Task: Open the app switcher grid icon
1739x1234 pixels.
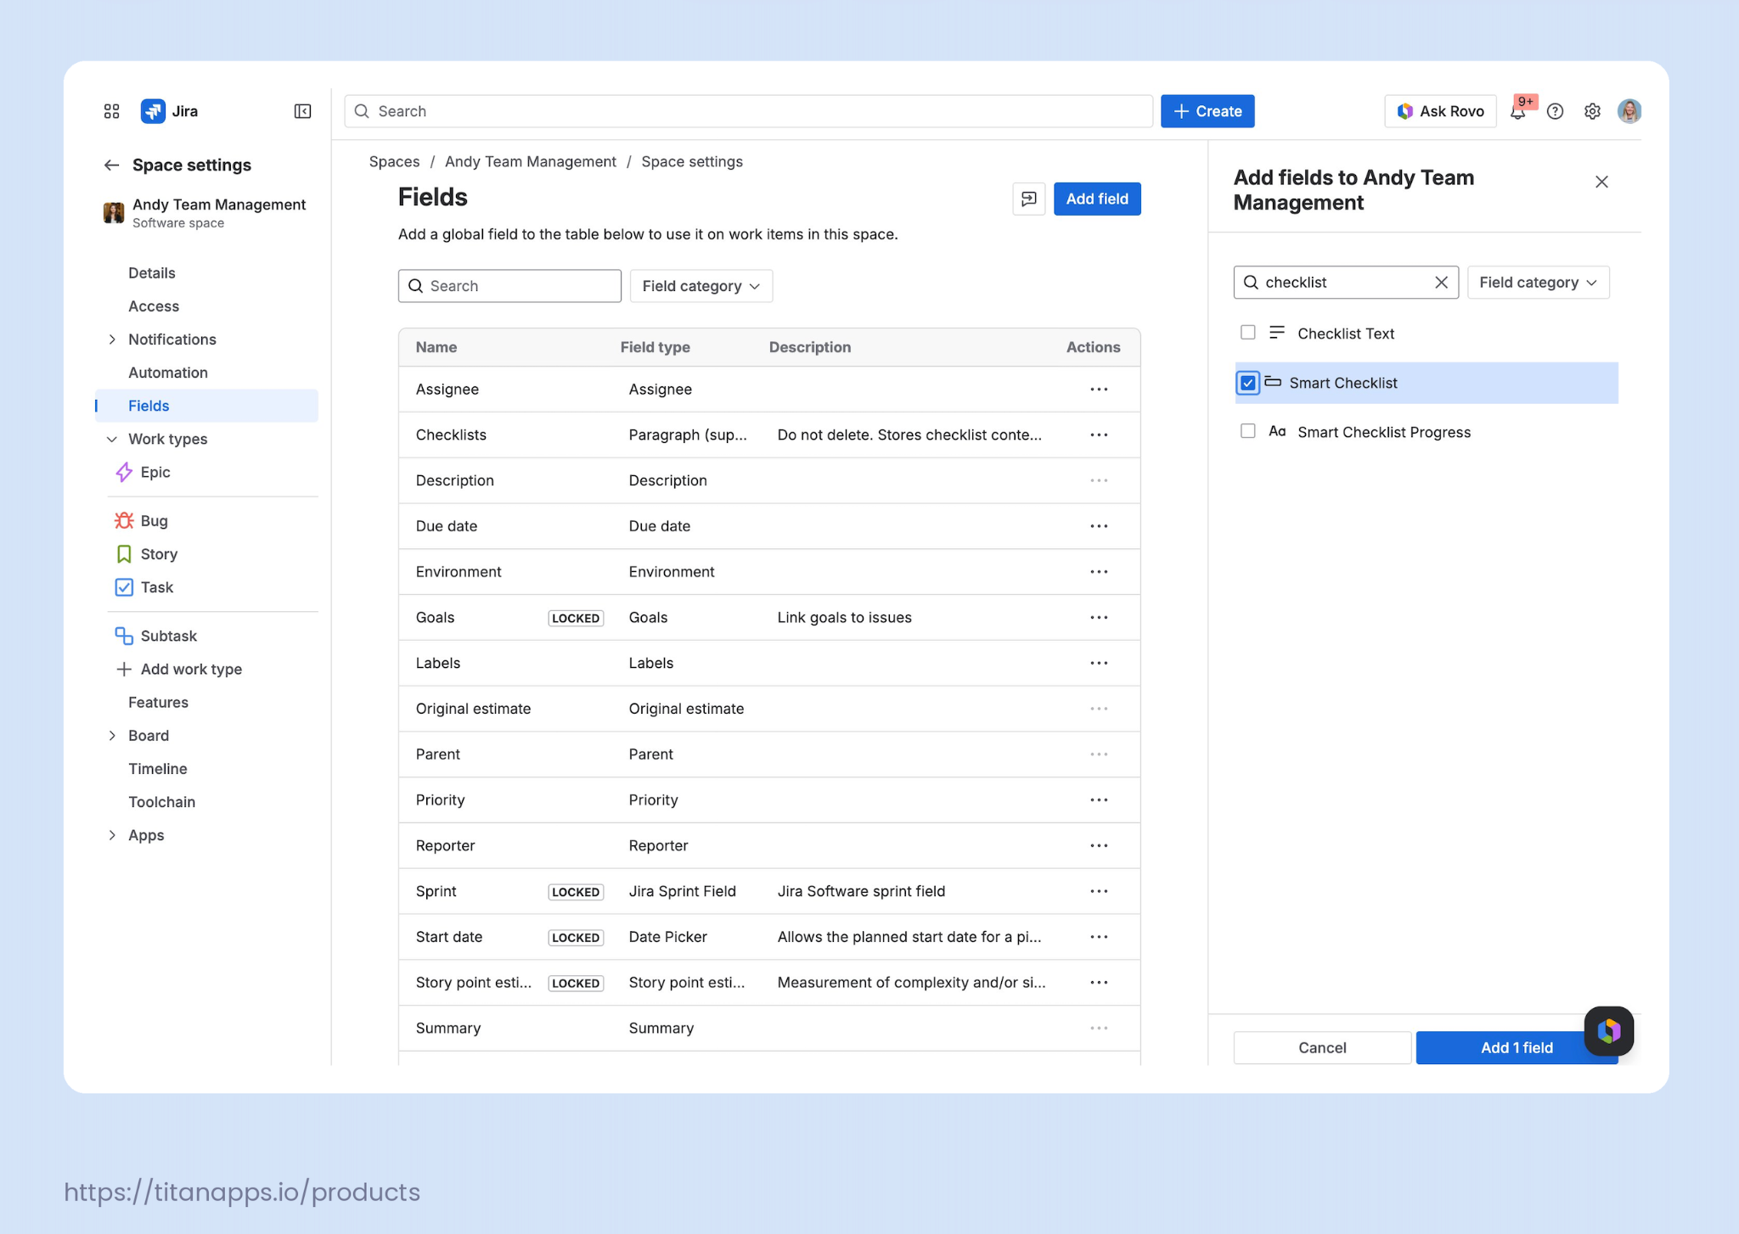Action: (111, 111)
